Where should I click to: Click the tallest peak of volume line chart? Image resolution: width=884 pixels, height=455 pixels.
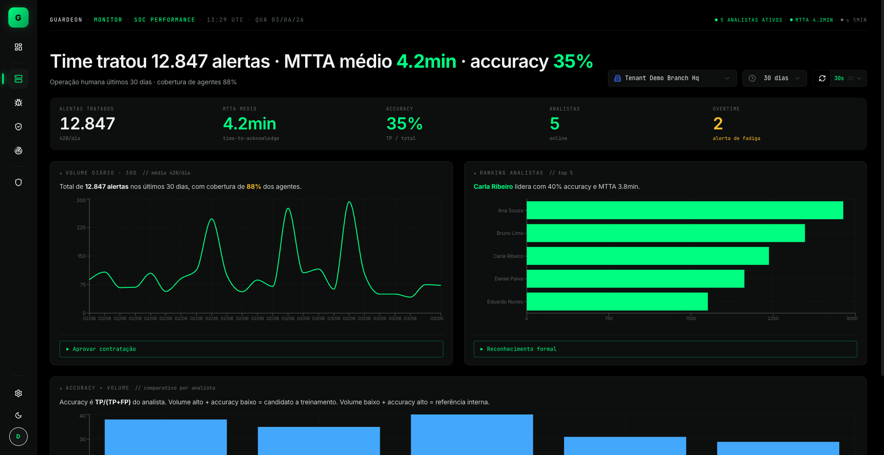point(349,202)
